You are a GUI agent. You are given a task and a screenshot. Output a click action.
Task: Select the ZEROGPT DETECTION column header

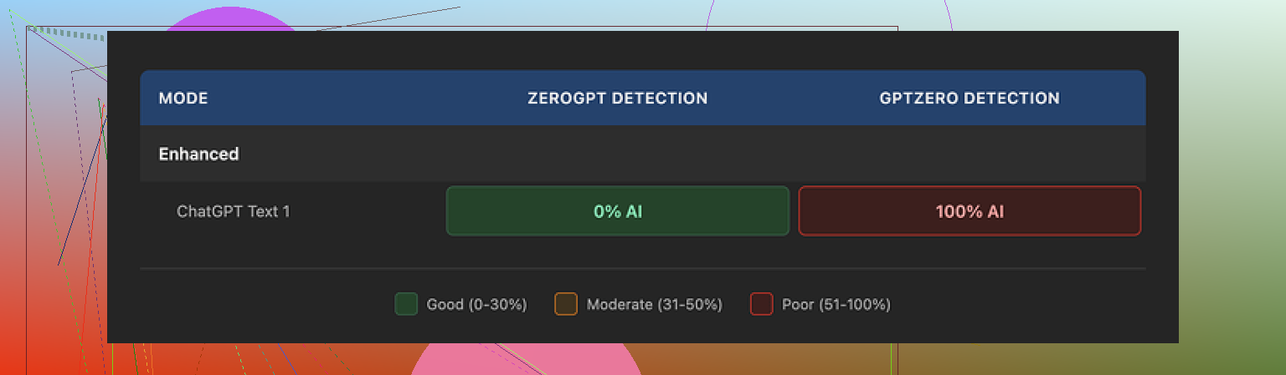click(617, 99)
